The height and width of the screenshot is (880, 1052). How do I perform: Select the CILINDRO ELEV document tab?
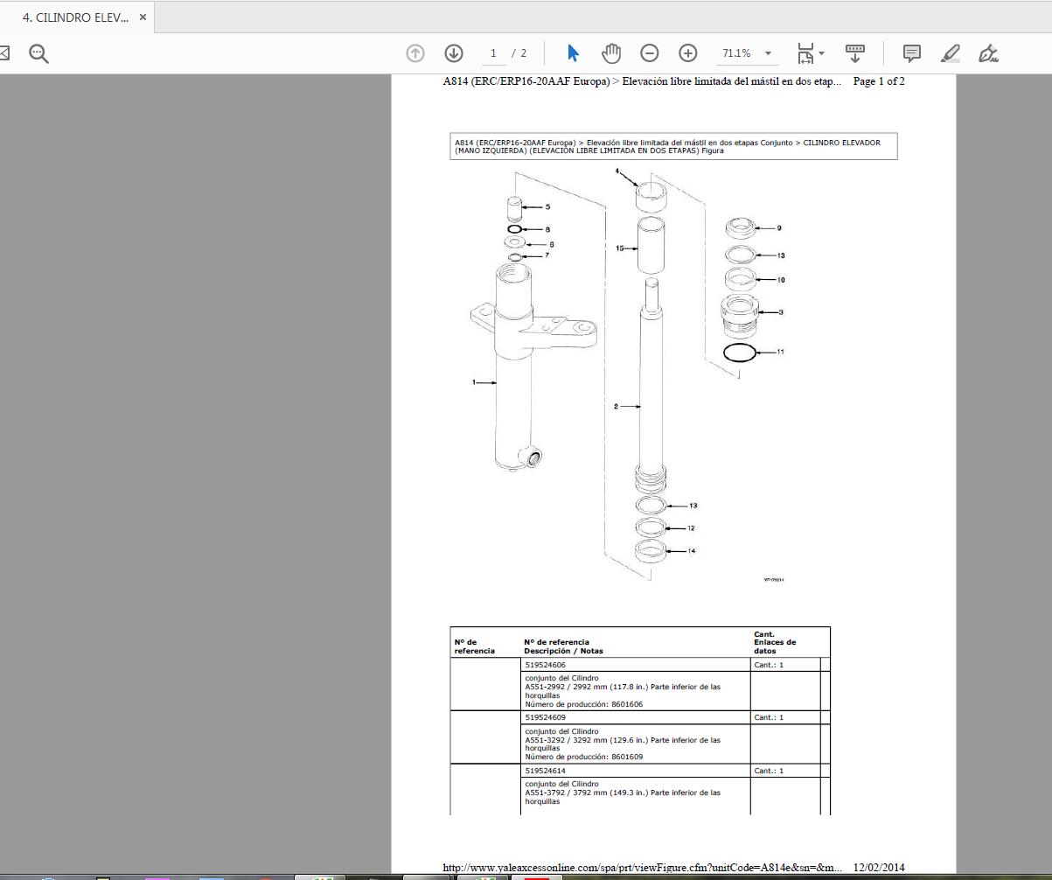74,16
